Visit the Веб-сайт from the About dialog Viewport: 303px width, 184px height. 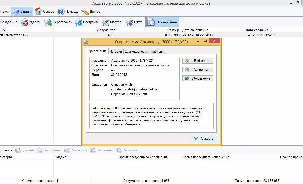(x=198, y=61)
